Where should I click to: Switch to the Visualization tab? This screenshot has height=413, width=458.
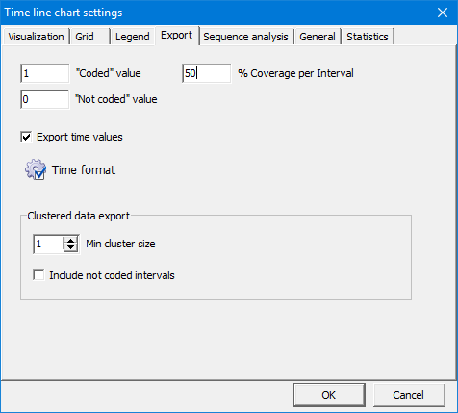pyautogui.click(x=36, y=37)
